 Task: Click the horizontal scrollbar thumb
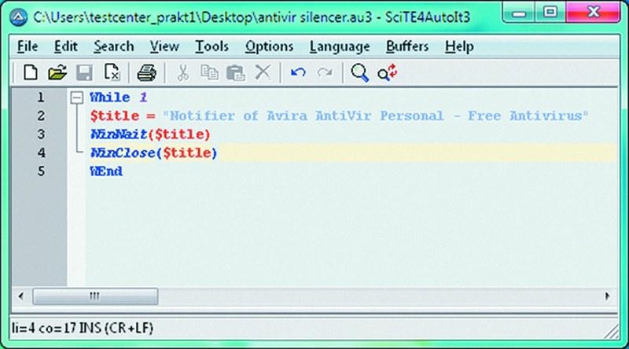(x=95, y=297)
